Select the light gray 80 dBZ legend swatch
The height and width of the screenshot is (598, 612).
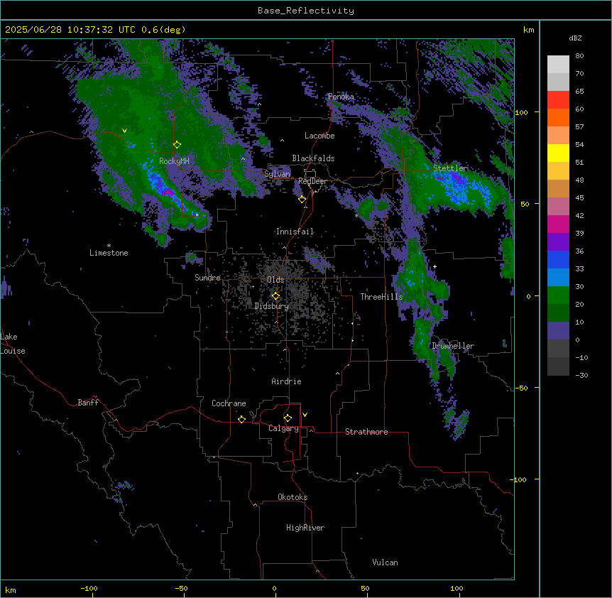[x=558, y=65]
